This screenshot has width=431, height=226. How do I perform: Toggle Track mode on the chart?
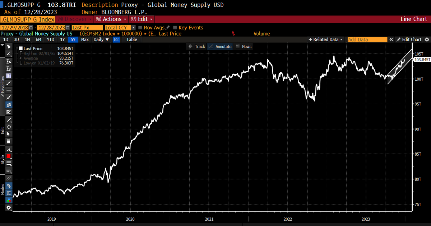pyautogui.click(x=196, y=46)
